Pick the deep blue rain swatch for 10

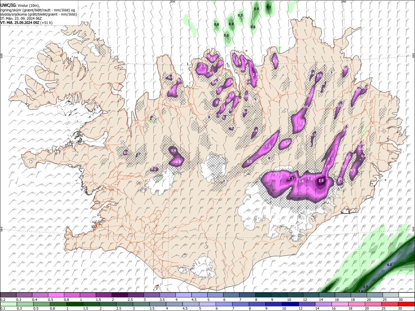290,304
